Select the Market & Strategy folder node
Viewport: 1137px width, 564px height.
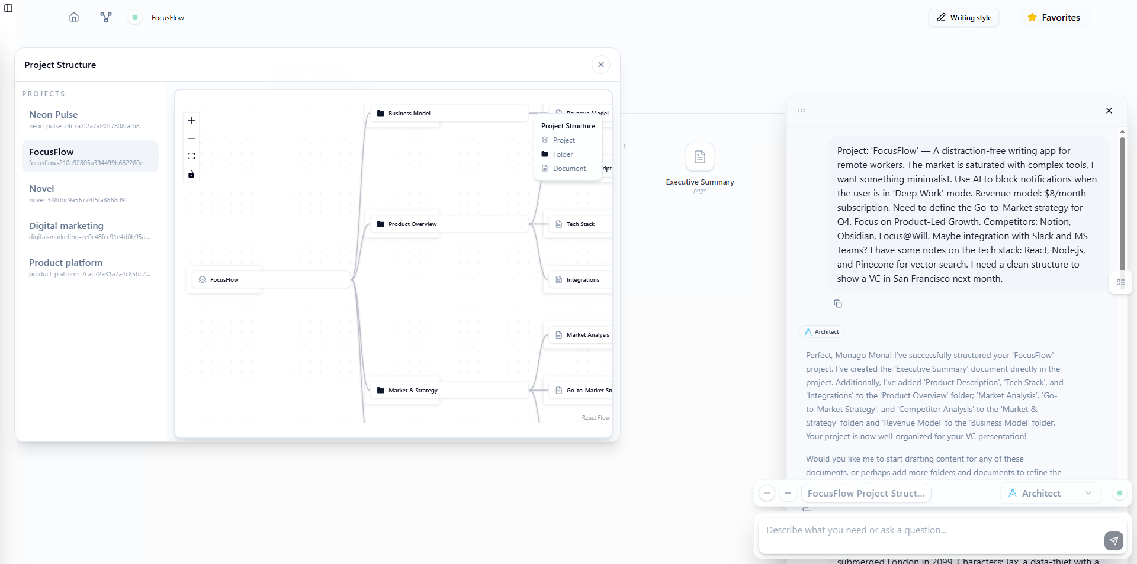pos(449,391)
